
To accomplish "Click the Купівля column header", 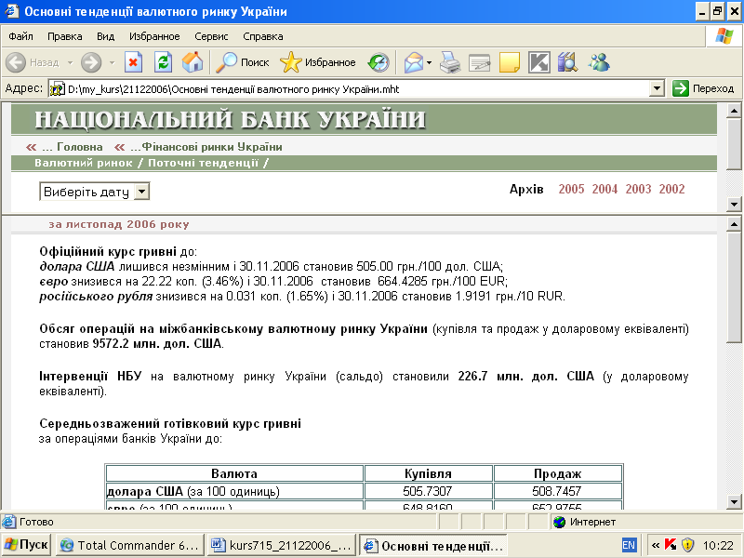I will pos(428,473).
